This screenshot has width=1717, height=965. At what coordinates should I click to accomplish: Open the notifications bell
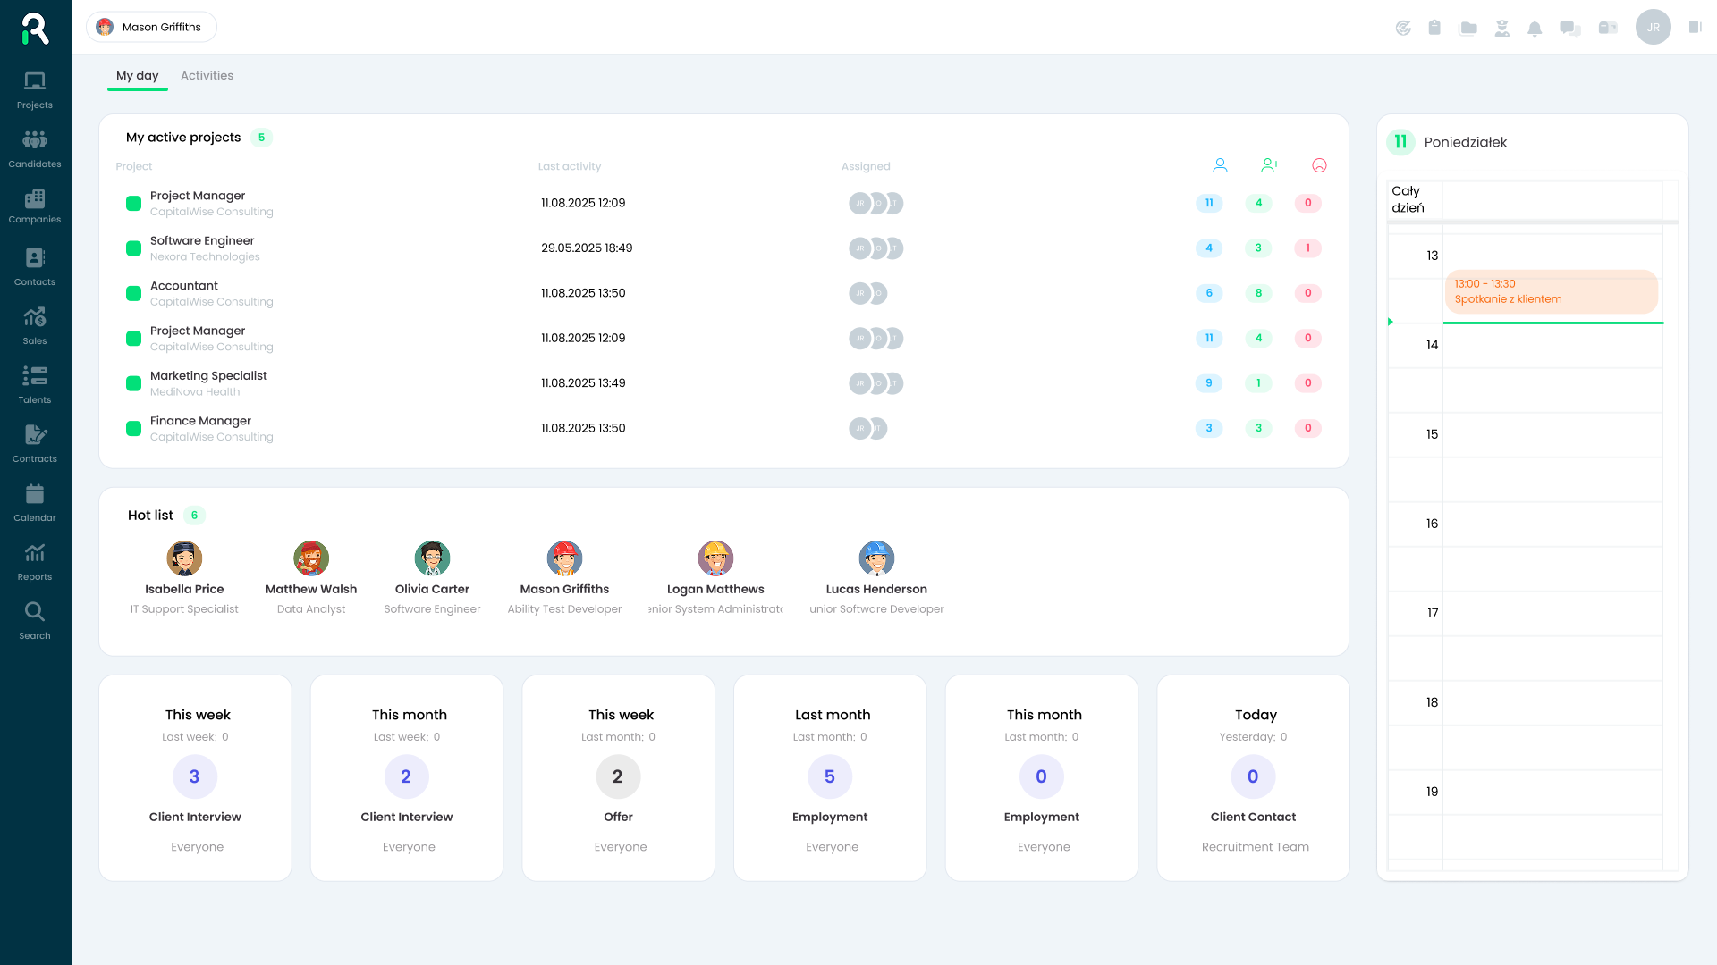click(x=1535, y=28)
